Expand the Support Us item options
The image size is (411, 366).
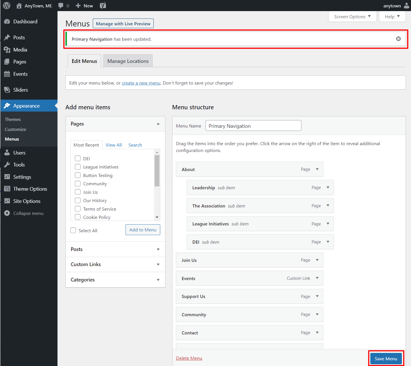tap(317, 296)
